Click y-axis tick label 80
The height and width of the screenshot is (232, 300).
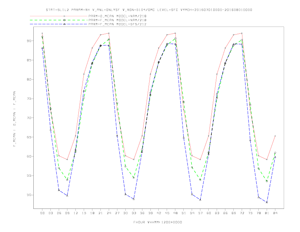29,79
